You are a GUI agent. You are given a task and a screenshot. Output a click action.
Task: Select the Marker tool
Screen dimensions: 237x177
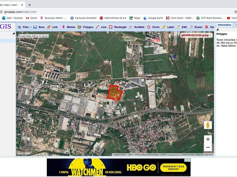click(70, 27)
